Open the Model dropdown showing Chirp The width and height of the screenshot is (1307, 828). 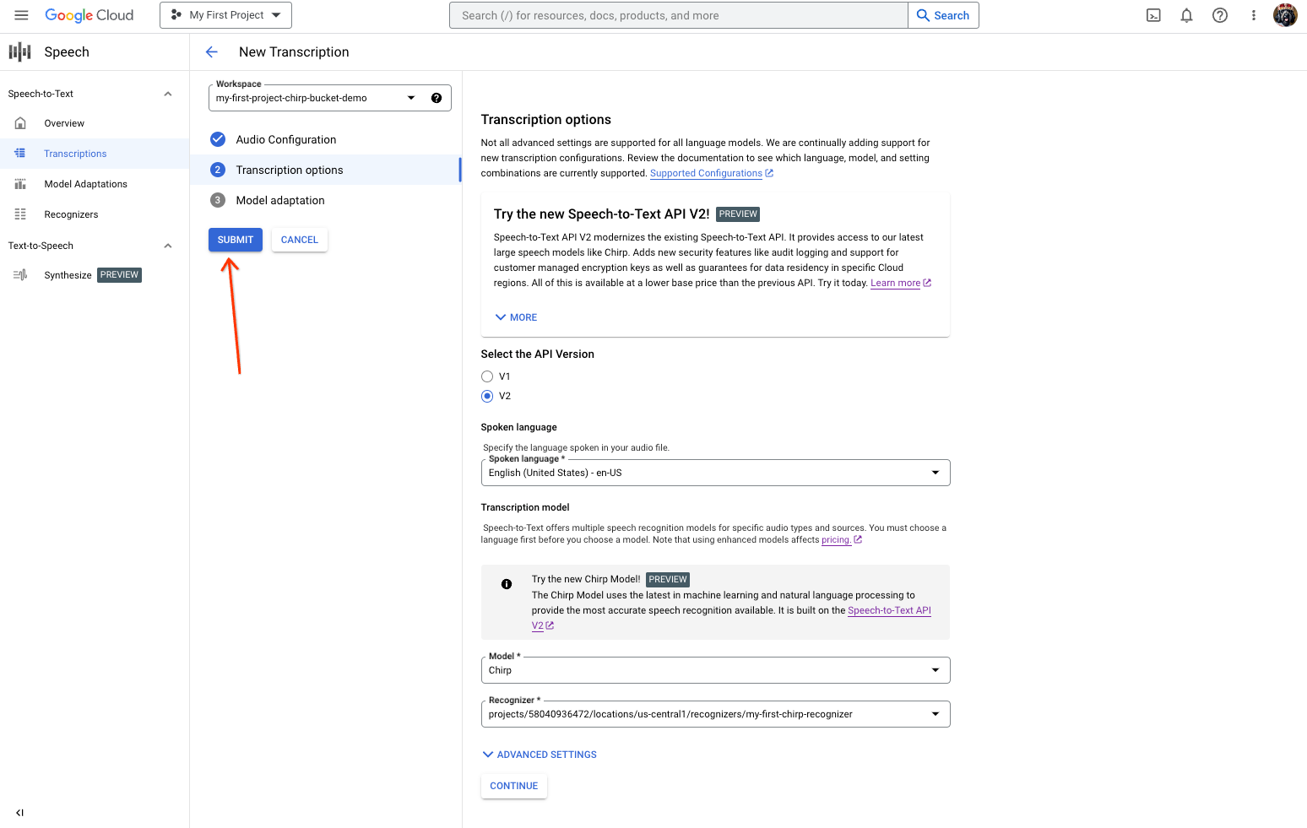click(x=715, y=670)
